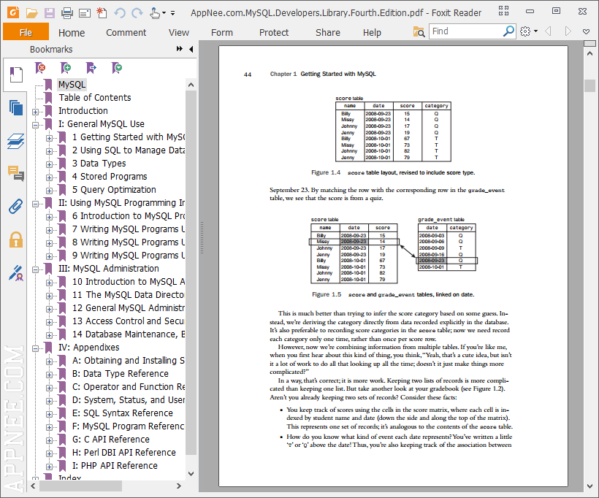Click the document vertical scrollbar thumb
The height and width of the screenshot is (498, 599).
(590, 85)
